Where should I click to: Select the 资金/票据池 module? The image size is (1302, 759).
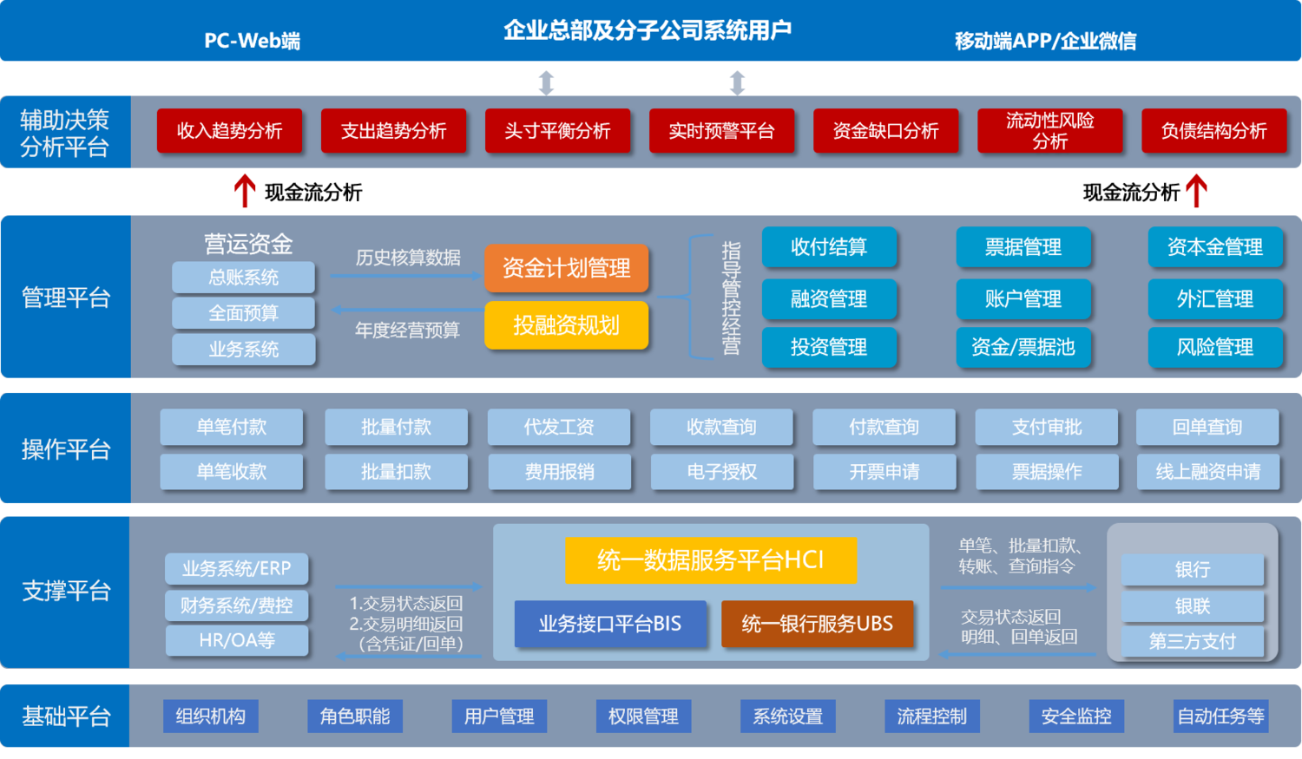point(1023,348)
